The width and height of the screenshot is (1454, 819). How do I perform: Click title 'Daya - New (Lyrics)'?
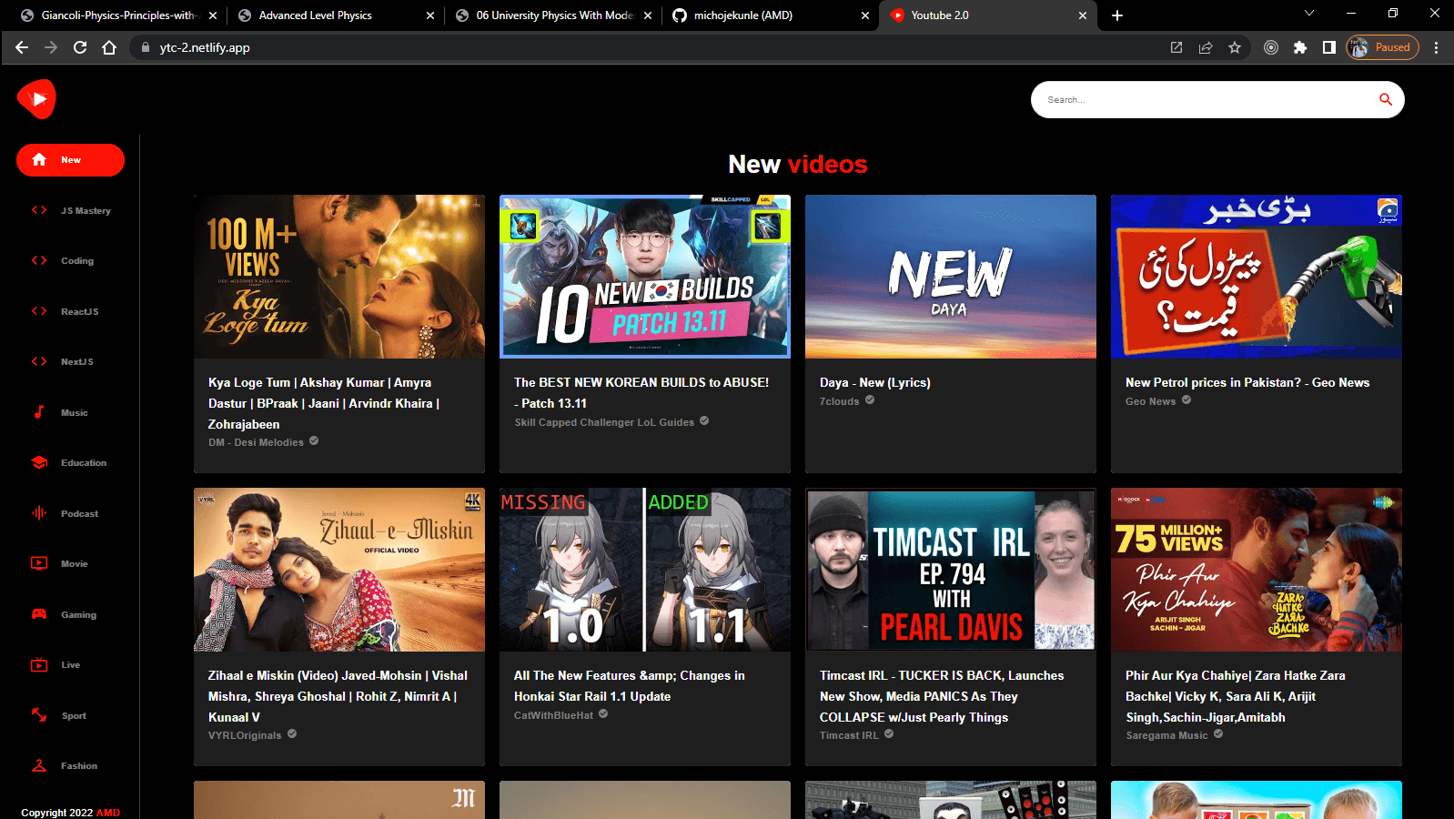875,382
